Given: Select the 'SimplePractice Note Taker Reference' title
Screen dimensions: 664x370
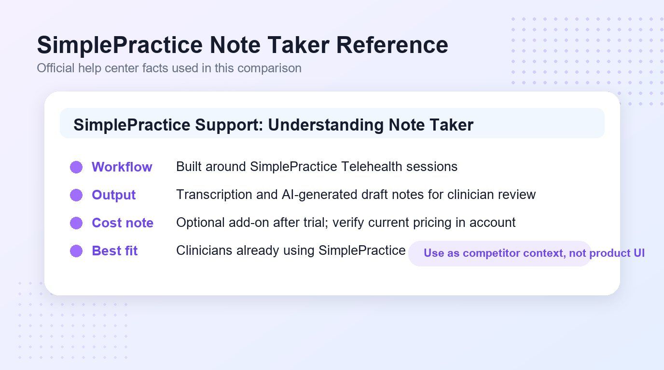Looking at the screenshot, I should tap(242, 45).
